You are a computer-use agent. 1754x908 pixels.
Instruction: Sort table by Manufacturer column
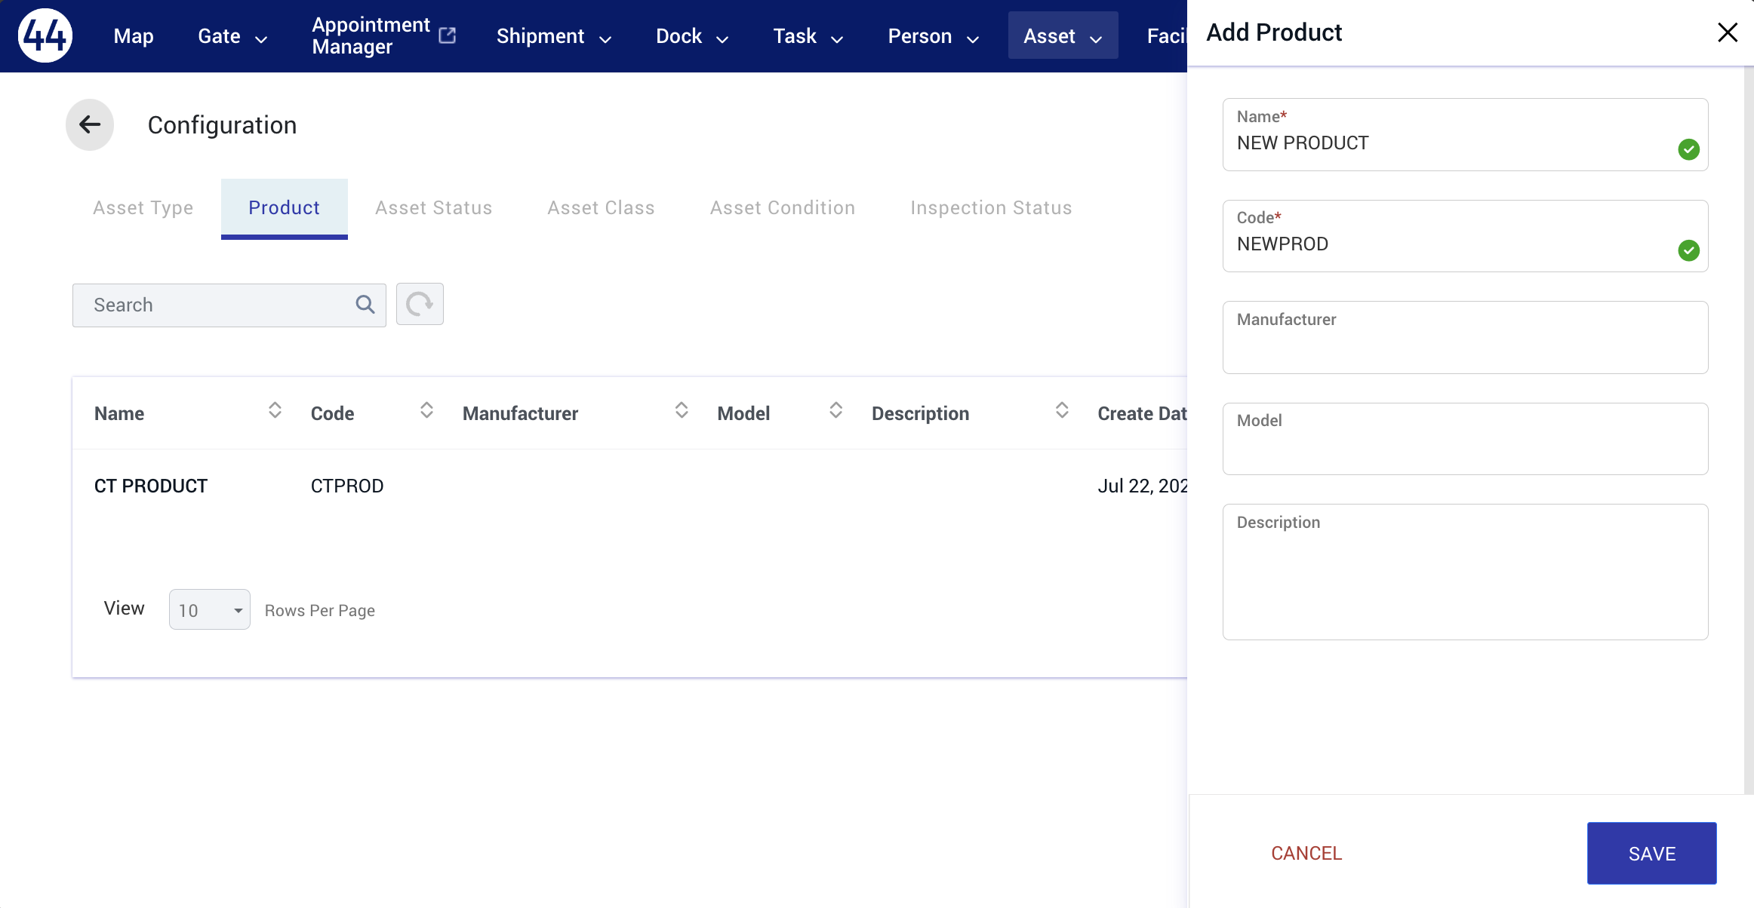682,411
